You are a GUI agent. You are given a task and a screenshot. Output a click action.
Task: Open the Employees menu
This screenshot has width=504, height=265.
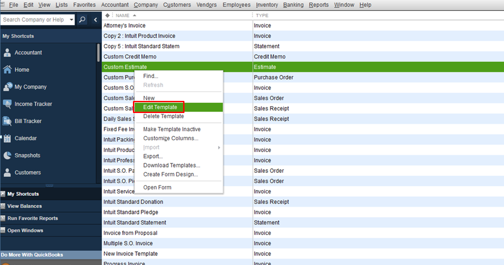[x=236, y=5]
